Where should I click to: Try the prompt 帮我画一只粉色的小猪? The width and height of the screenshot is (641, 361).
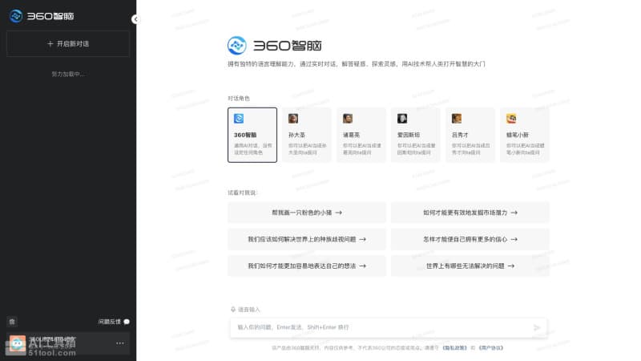click(x=307, y=213)
